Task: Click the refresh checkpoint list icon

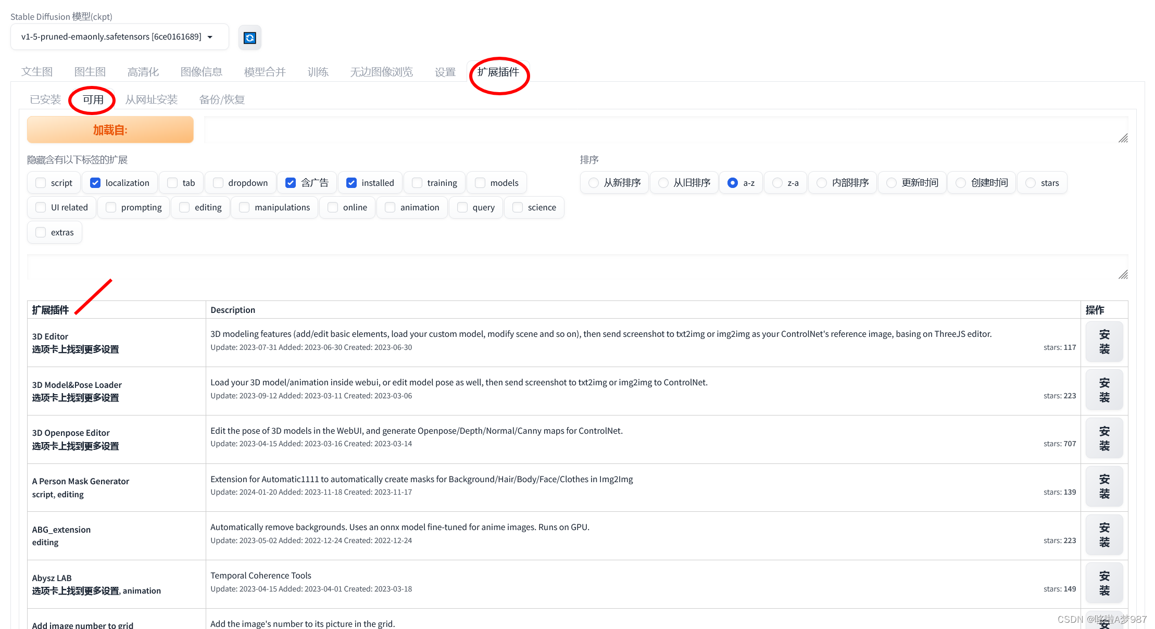Action: (249, 37)
